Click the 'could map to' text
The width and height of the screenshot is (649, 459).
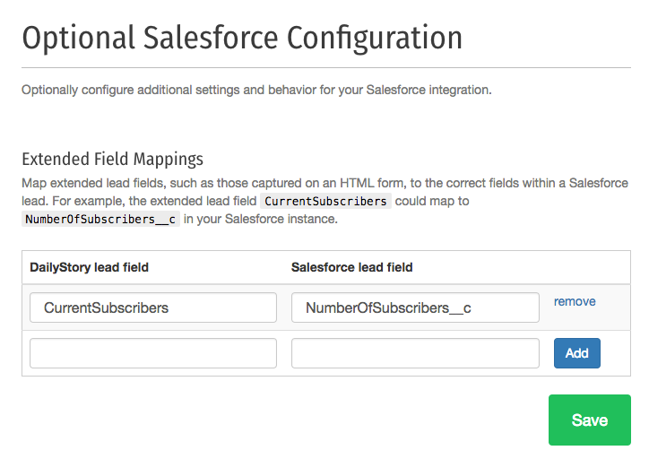click(x=432, y=201)
